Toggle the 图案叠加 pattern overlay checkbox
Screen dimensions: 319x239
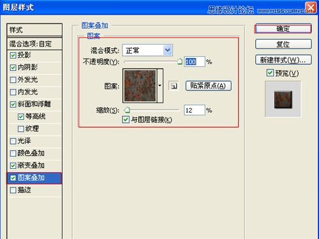pos(13,178)
